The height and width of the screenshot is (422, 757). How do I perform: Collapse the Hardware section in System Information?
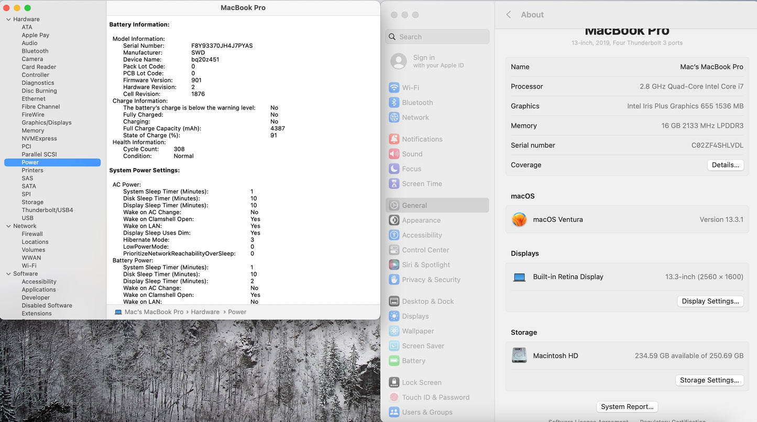tap(8, 19)
